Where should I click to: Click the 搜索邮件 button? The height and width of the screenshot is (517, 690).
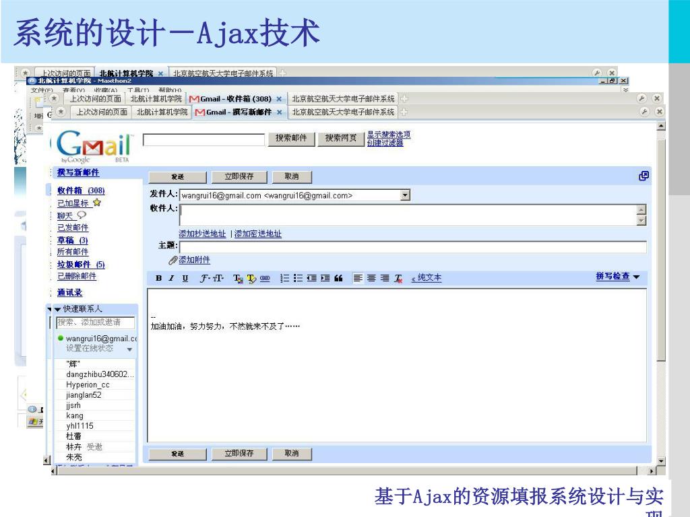coord(291,139)
